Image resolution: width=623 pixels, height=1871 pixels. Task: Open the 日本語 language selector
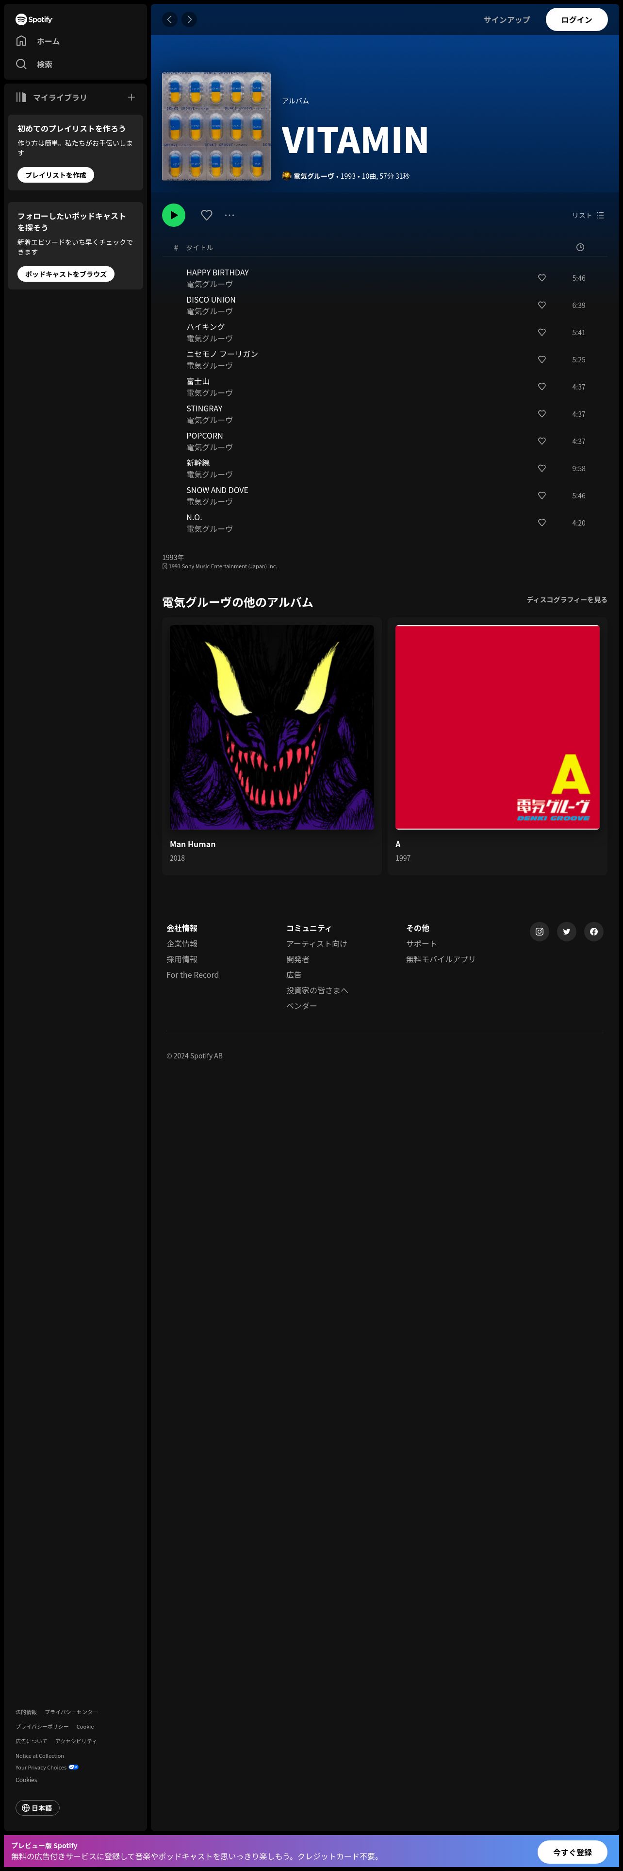pyautogui.click(x=38, y=1808)
